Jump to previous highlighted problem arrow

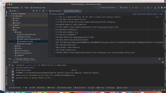(x=160, y=17)
